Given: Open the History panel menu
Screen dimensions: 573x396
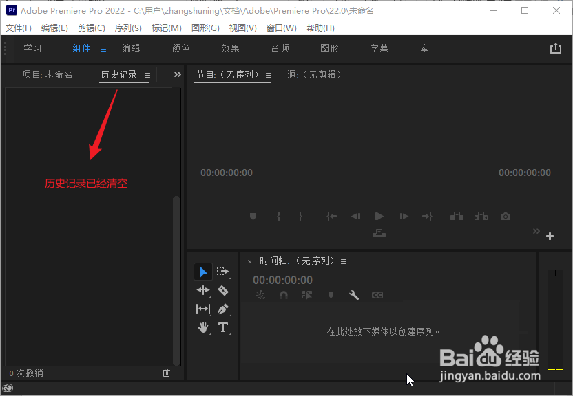Looking at the screenshot, I should coord(147,75).
